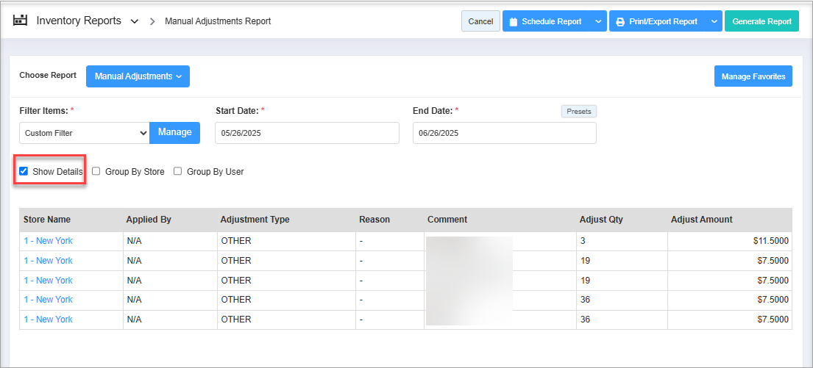The image size is (813, 368).
Task: Click the Inventory Reports warehouse icon
Action: tap(20, 21)
